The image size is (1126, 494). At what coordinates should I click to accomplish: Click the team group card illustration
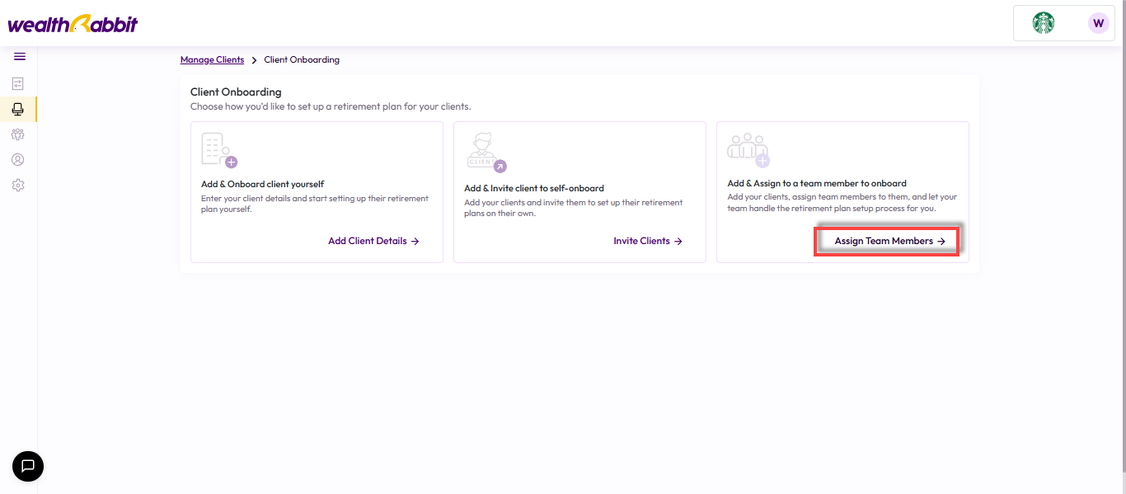click(x=748, y=149)
